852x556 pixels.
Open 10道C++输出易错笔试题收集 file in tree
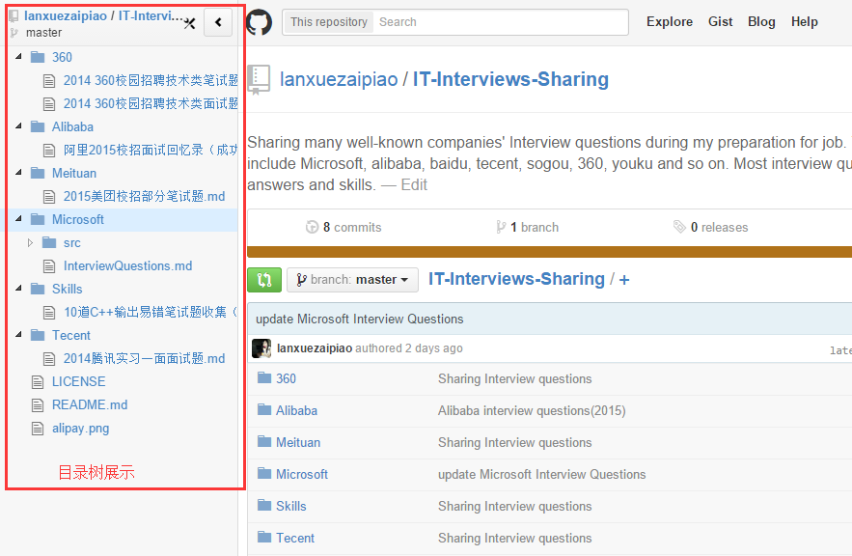151,312
